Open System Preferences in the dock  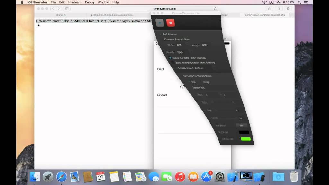220,177
